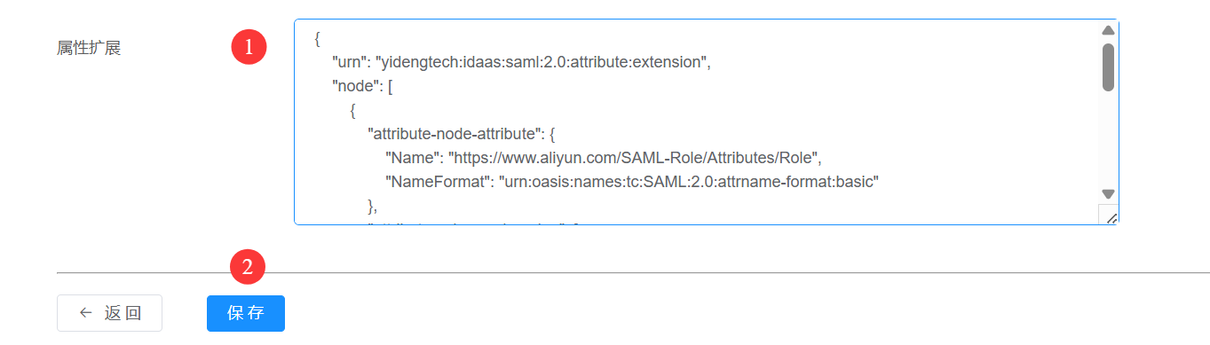Click the first opening brace line
The height and width of the screenshot is (345, 1210).
point(317,39)
